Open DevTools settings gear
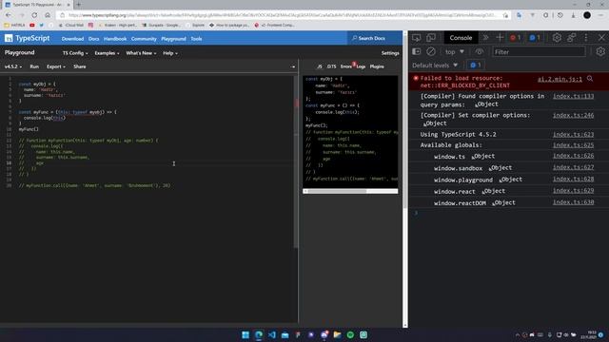 [557, 38]
